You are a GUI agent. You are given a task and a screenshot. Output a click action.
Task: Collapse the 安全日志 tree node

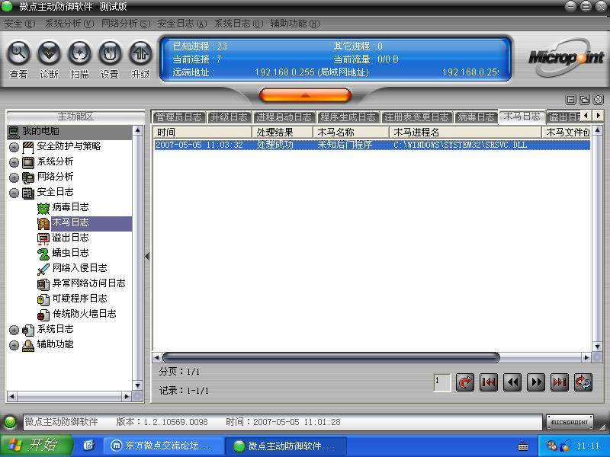pos(14,193)
